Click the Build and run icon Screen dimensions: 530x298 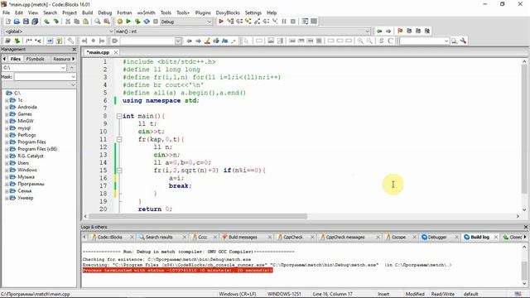pos(137,22)
